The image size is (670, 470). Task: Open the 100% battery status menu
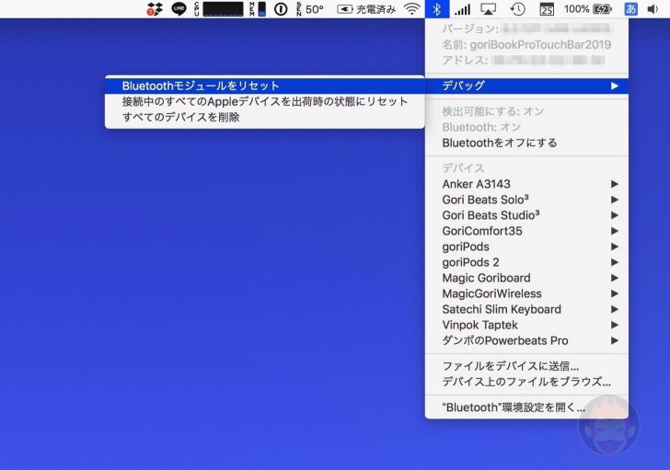tap(588, 9)
